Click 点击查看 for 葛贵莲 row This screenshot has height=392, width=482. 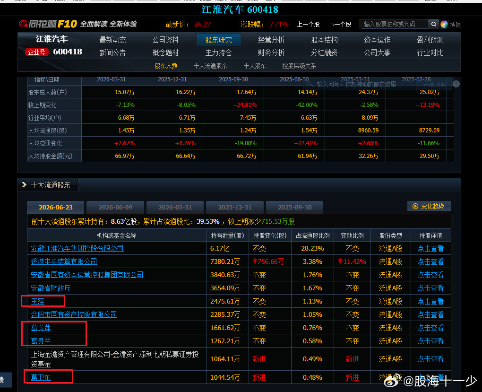[x=430, y=328]
